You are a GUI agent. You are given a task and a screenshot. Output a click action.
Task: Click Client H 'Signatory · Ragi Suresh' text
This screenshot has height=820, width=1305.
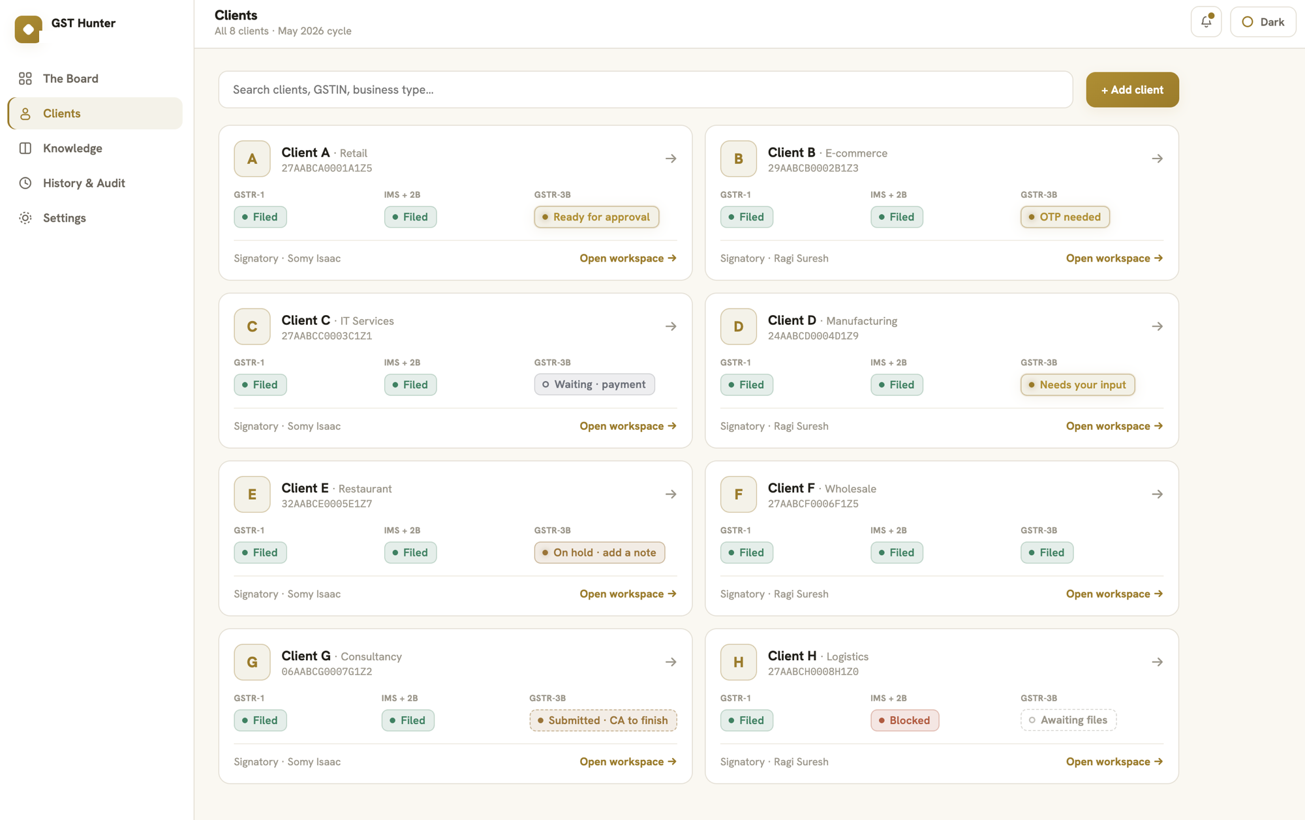pyautogui.click(x=774, y=761)
